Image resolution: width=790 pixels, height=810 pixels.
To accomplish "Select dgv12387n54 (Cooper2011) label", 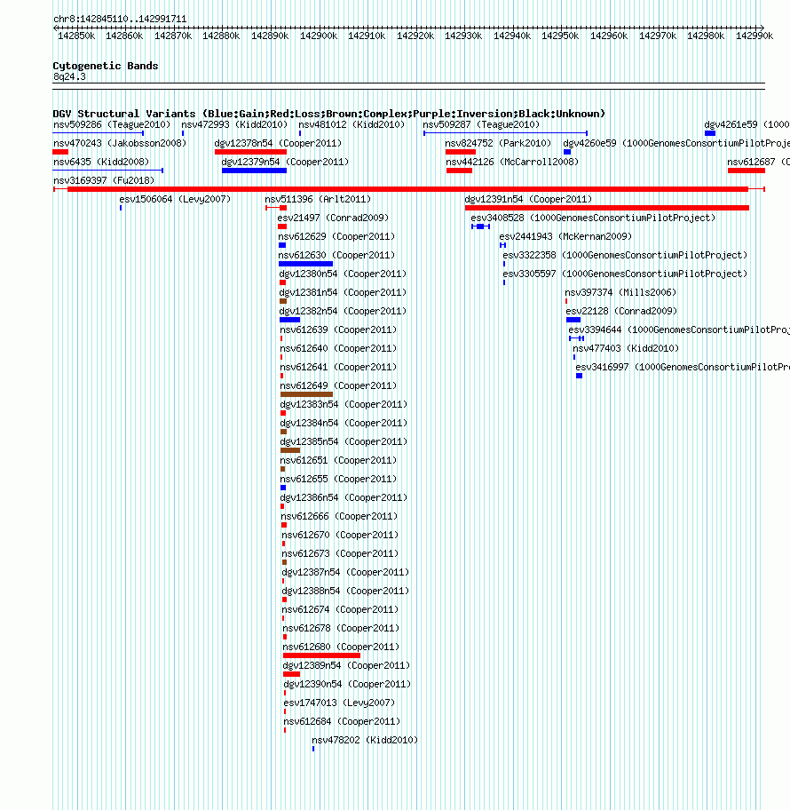I will pos(345,572).
